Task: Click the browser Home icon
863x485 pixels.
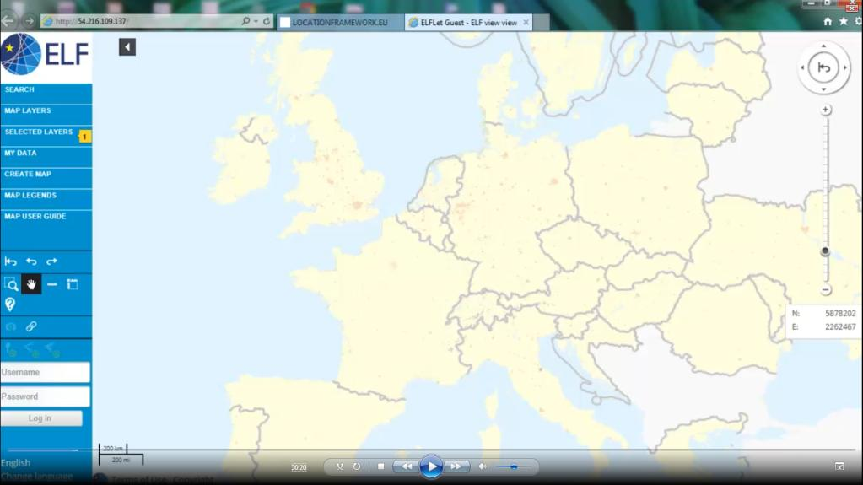Action: [828, 21]
